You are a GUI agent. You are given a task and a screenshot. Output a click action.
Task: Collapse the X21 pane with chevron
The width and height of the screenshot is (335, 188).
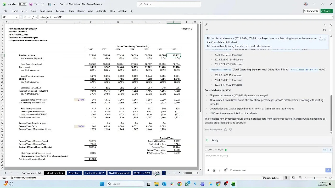325,25
